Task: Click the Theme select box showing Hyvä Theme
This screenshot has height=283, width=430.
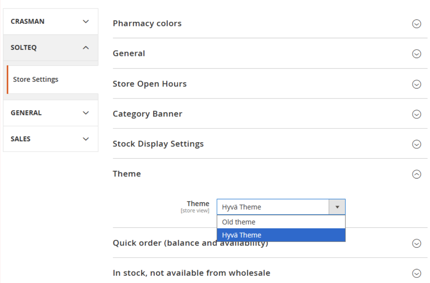Action: pyautogui.click(x=273, y=207)
